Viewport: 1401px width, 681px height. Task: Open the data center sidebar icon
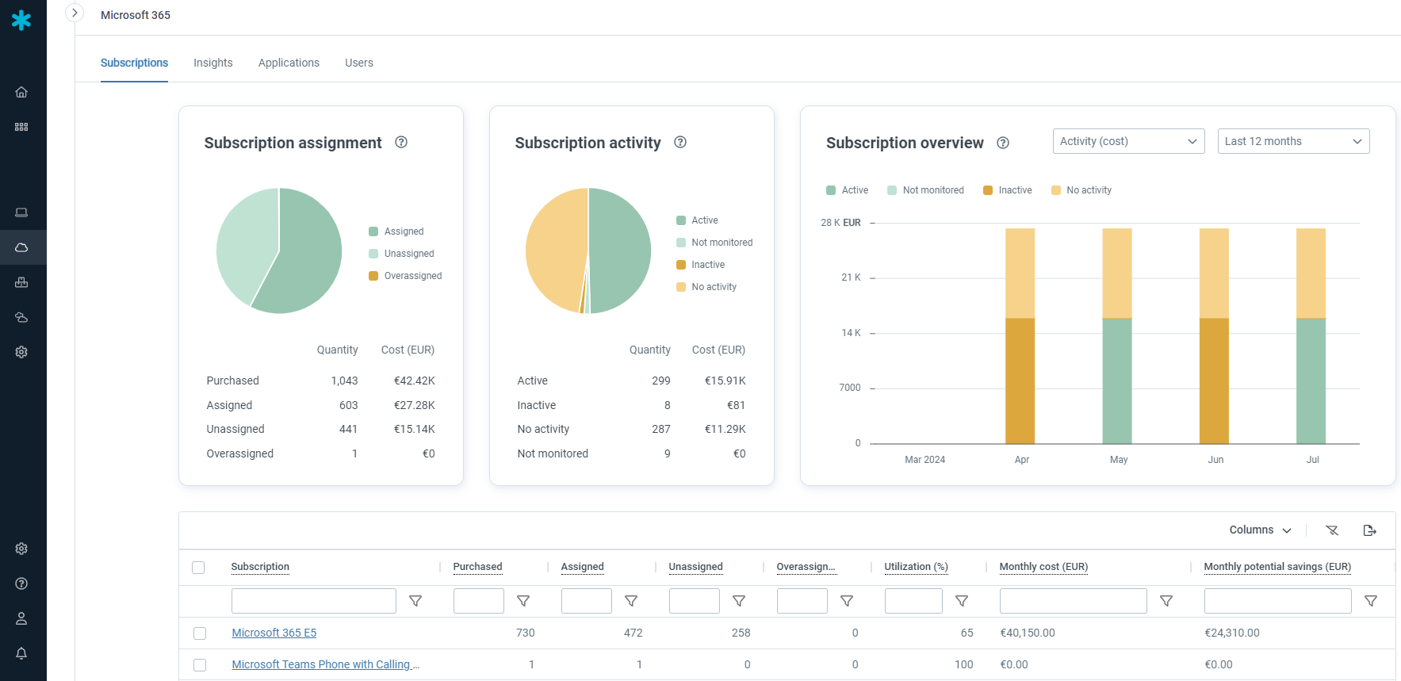pyautogui.click(x=21, y=282)
